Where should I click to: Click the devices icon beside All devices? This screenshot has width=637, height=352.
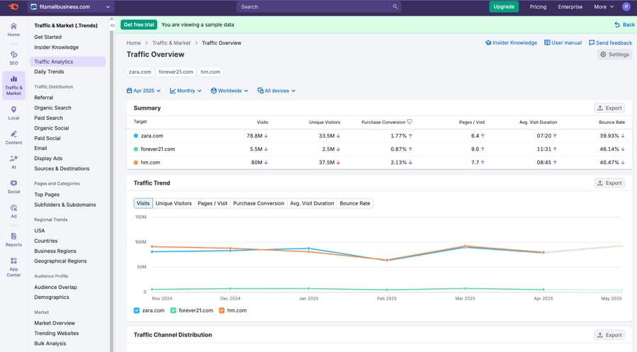(x=261, y=91)
